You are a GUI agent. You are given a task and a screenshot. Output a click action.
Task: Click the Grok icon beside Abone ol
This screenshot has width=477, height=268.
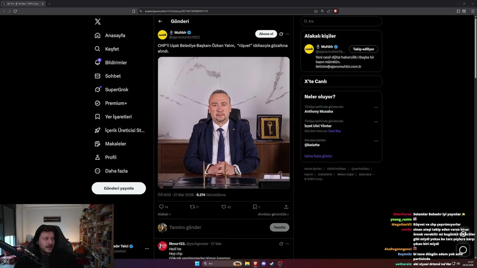281,34
